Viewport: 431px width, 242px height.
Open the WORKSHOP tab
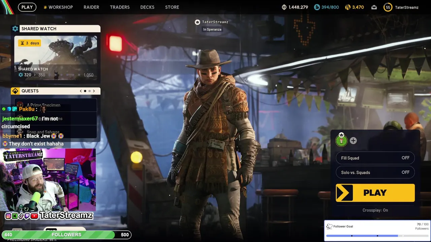tap(61, 7)
